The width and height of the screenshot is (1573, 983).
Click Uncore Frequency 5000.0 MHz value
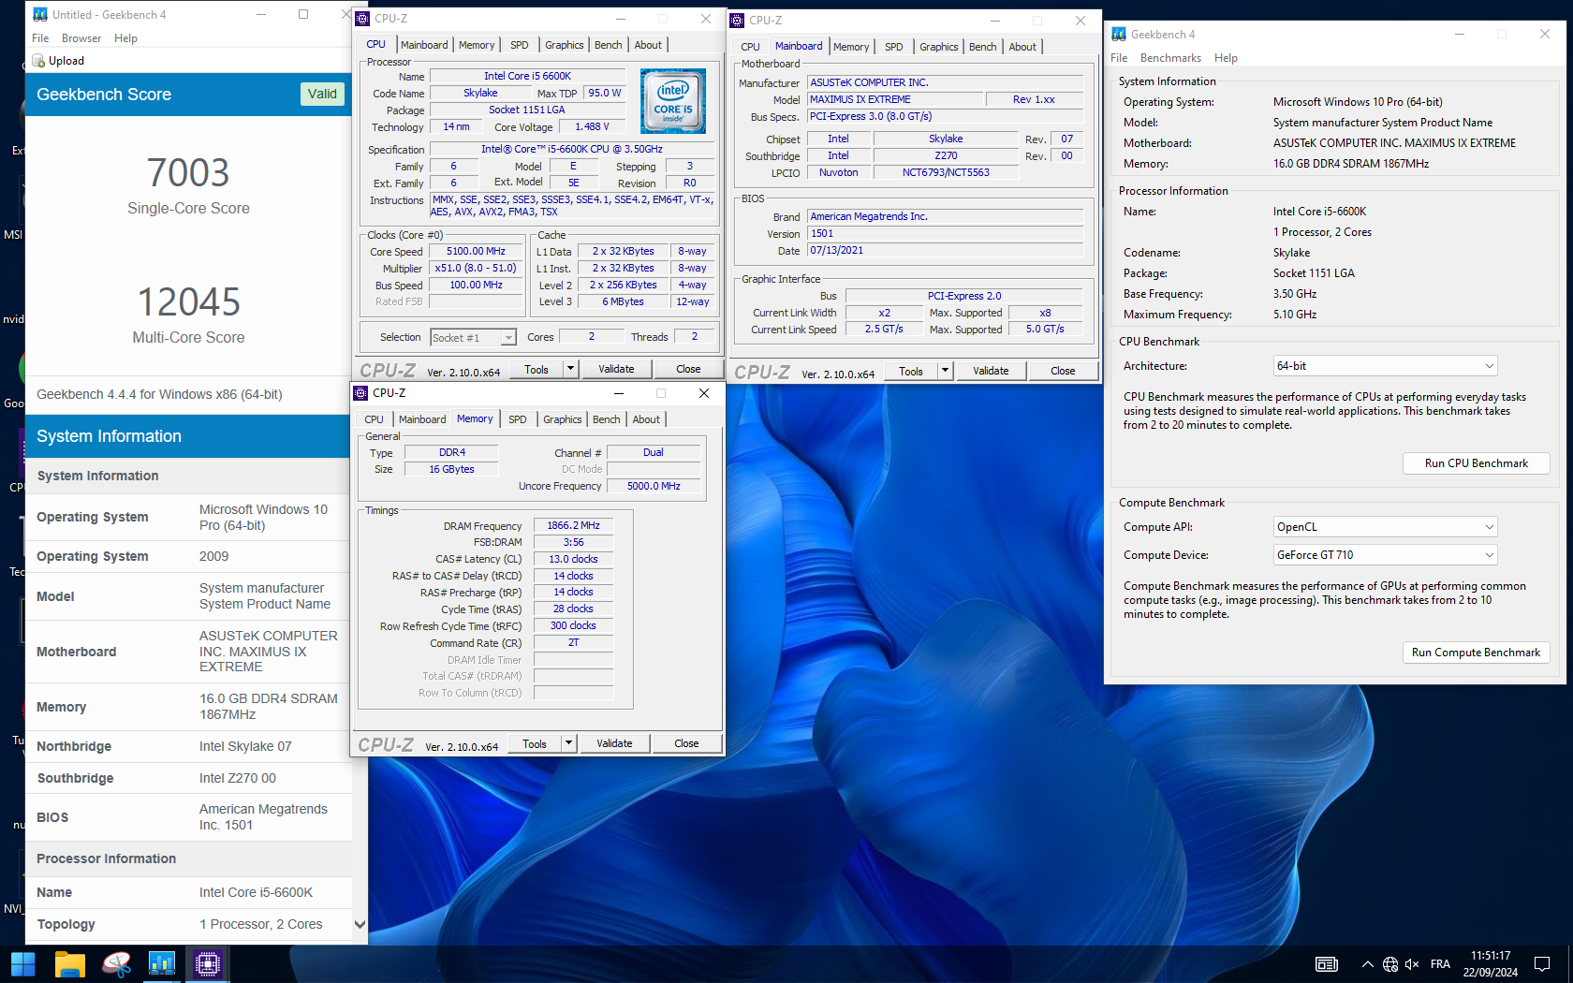point(654,486)
